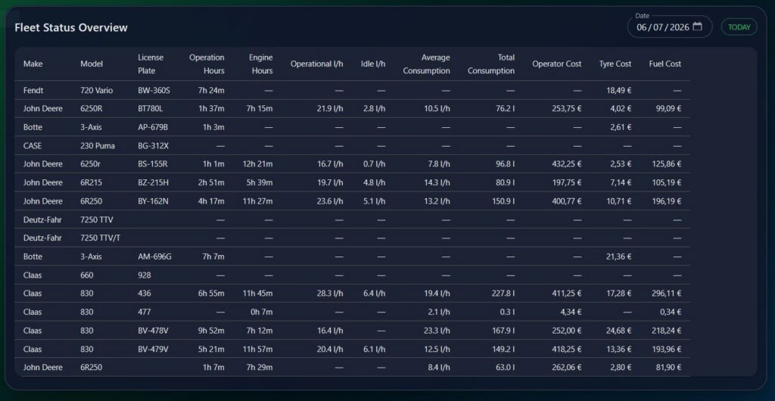This screenshot has width=775, height=401.
Task: Select license plate 477
Action: pos(145,312)
